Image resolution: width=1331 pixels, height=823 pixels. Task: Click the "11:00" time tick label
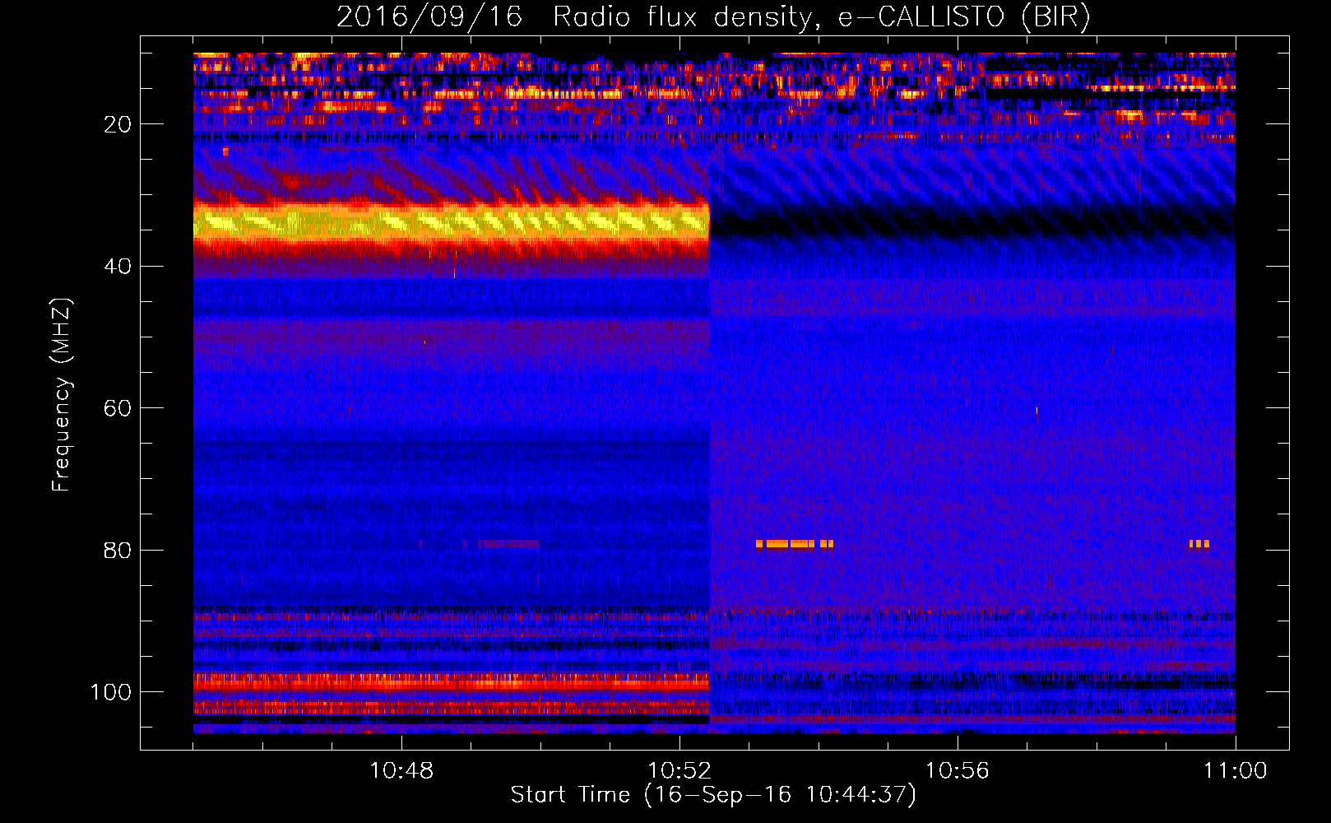1236,771
